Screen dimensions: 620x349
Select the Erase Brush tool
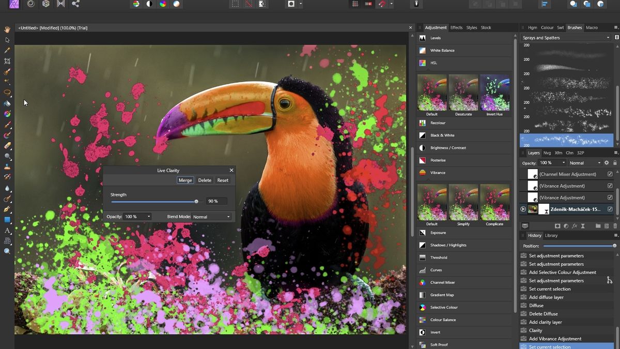point(7,146)
